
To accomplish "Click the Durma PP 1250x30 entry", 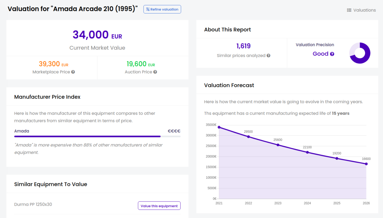I will point(33,204).
